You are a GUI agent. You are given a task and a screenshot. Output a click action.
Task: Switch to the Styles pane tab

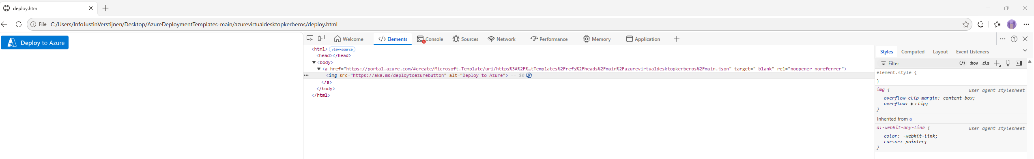[886, 52]
